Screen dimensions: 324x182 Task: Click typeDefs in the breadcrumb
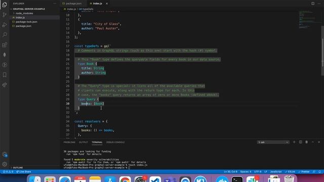[88, 9]
